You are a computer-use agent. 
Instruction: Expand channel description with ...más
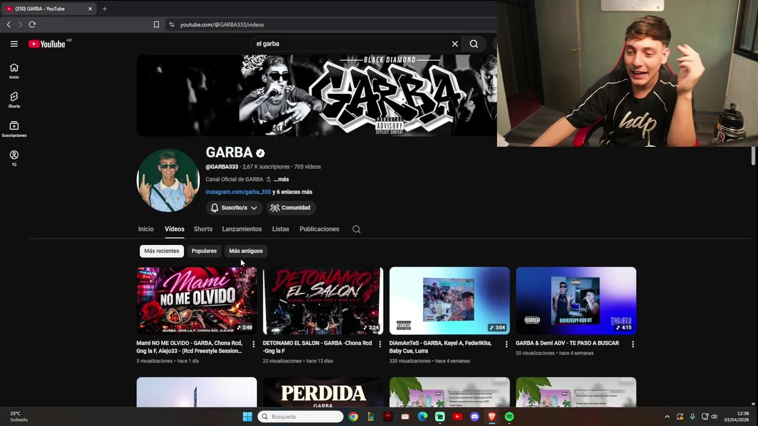click(281, 179)
